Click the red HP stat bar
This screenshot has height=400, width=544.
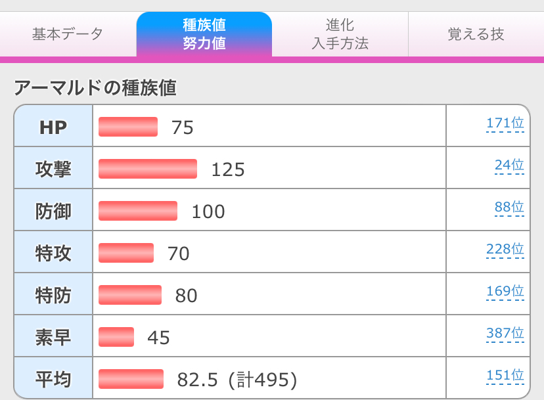(128, 127)
